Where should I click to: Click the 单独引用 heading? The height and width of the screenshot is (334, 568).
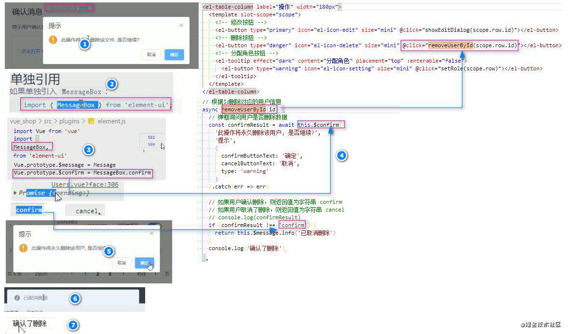(x=35, y=80)
